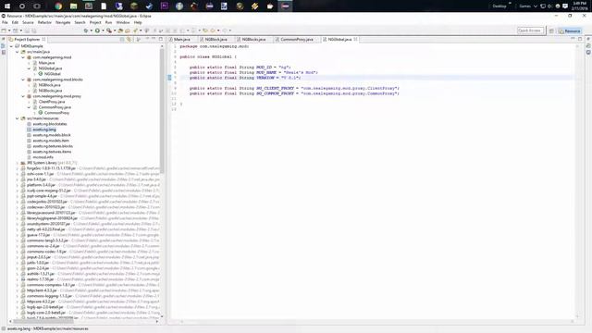Select NGBlock.java in Project Explorer
Screen dimensions: 592x333
(49, 85)
